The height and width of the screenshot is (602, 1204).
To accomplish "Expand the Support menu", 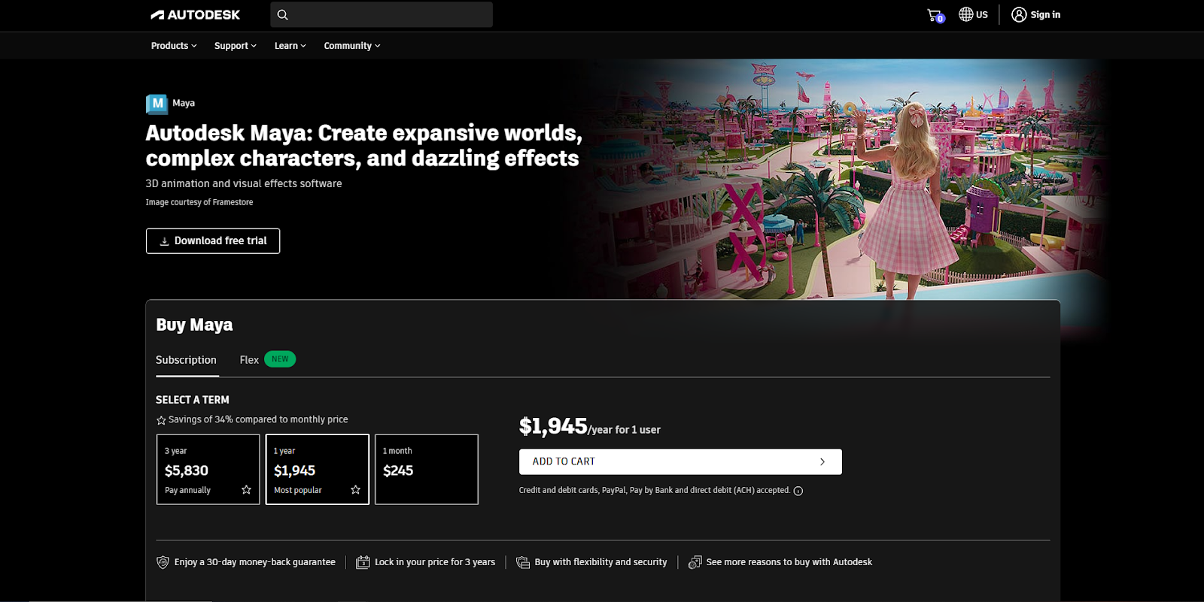I will pyautogui.click(x=236, y=46).
